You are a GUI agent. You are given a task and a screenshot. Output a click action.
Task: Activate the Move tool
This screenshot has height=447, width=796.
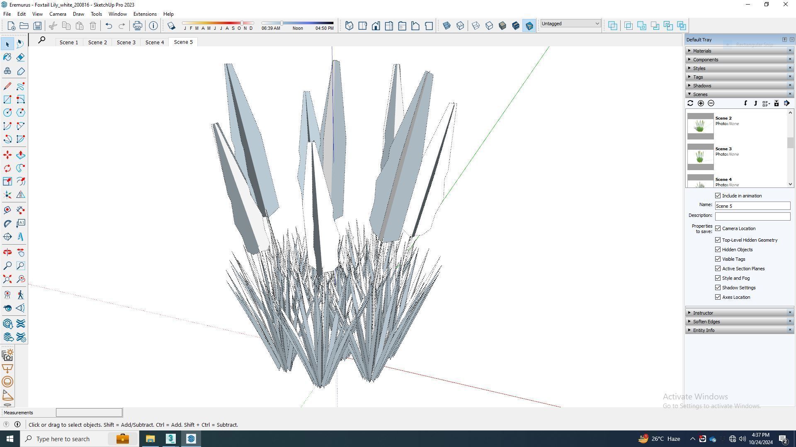[x=7, y=155]
